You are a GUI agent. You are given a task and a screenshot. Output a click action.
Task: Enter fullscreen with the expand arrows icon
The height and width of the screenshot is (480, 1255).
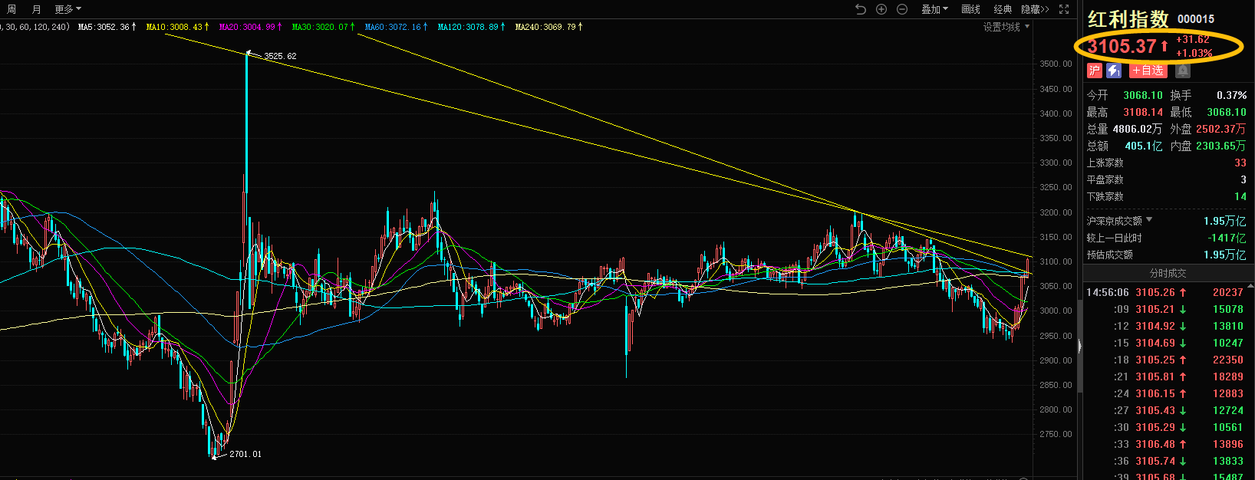pyautogui.click(x=1064, y=9)
